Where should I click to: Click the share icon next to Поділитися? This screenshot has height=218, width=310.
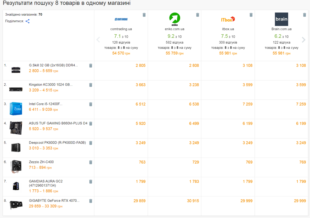click(x=28, y=21)
